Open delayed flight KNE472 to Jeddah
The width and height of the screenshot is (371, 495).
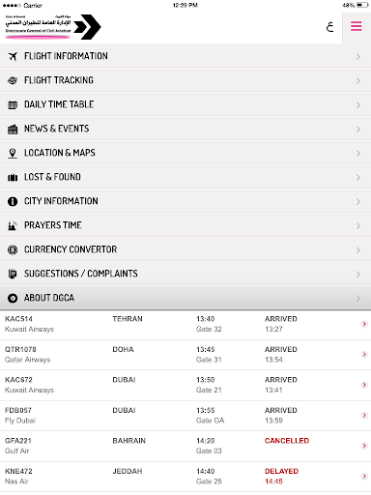185,477
